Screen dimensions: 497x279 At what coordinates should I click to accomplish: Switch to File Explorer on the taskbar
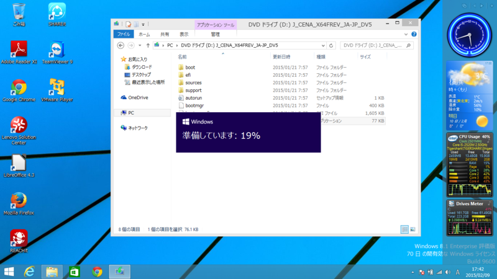52,272
